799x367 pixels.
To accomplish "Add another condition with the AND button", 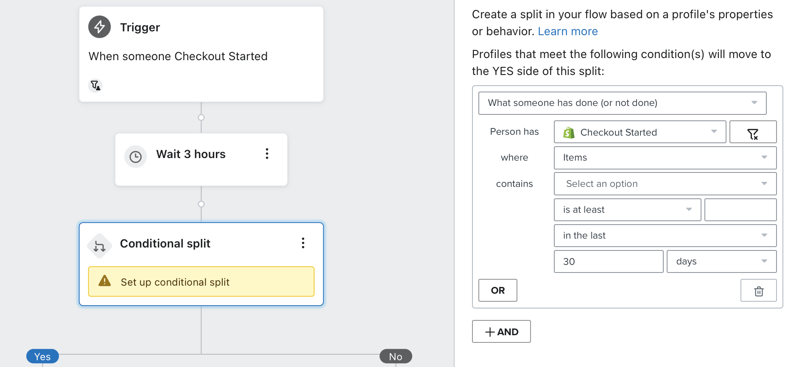I will pos(501,331).
